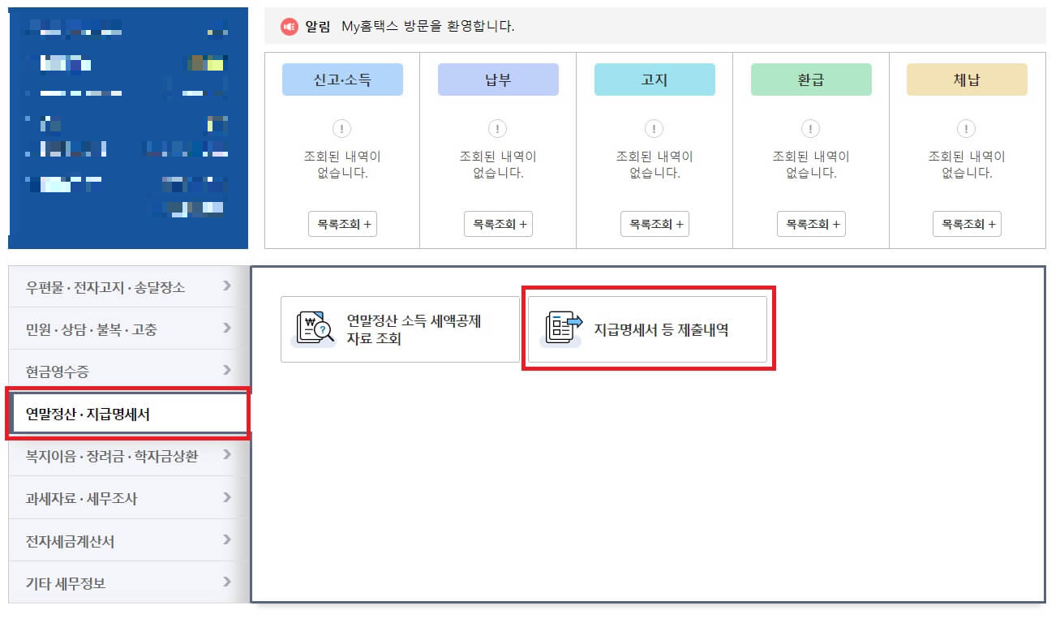The width and height of the screenshot is (1060, 623).
Task: Click the 알림 speaker icon
Action: [290, 26]
